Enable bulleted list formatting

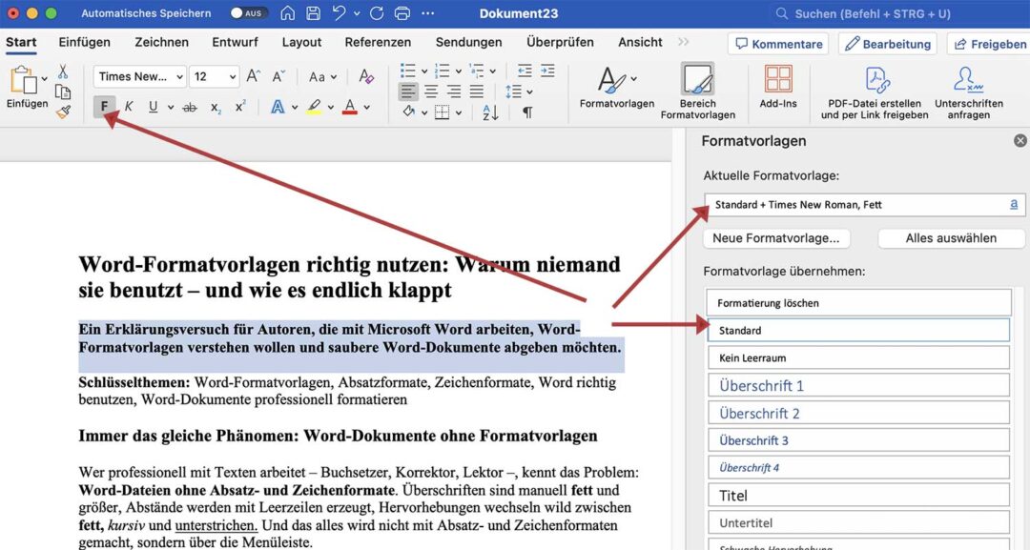pyautogui.click(x=407, y=70)
